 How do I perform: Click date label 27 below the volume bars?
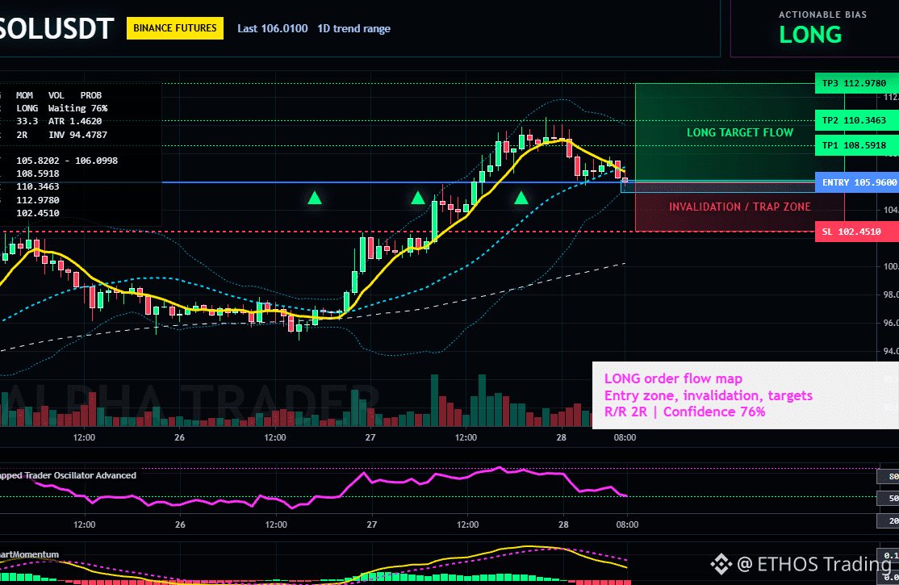(x=370, y=437)
